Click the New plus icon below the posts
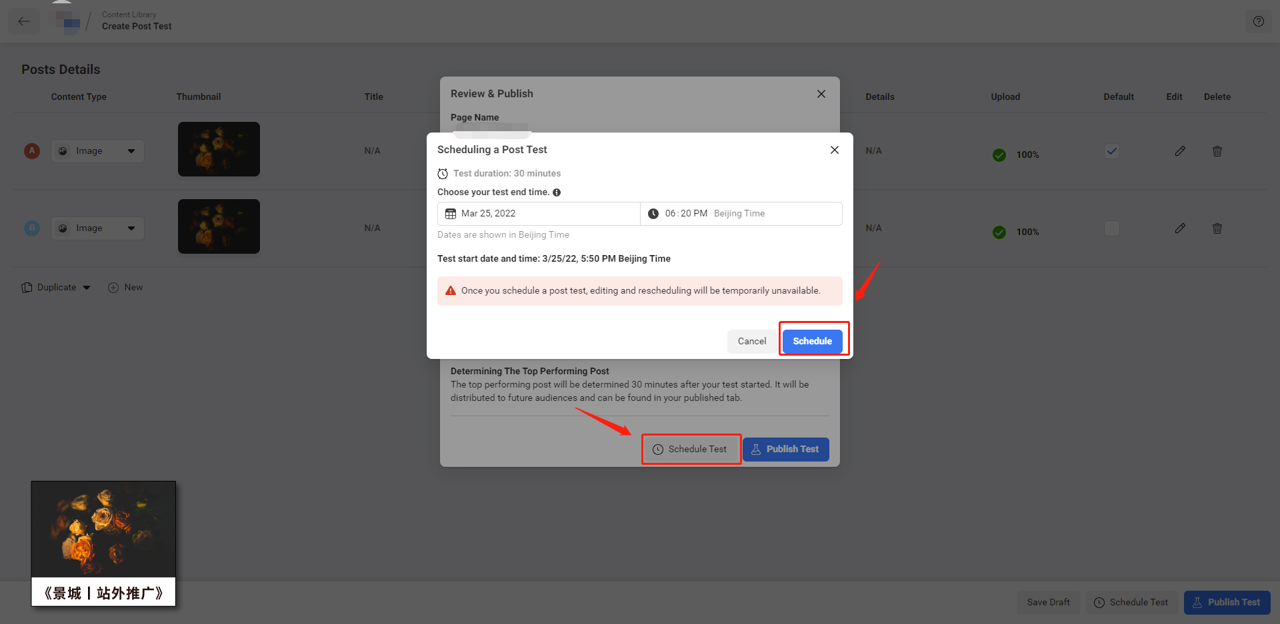This screenshot has height=624, width=1280. coord(113,287)
